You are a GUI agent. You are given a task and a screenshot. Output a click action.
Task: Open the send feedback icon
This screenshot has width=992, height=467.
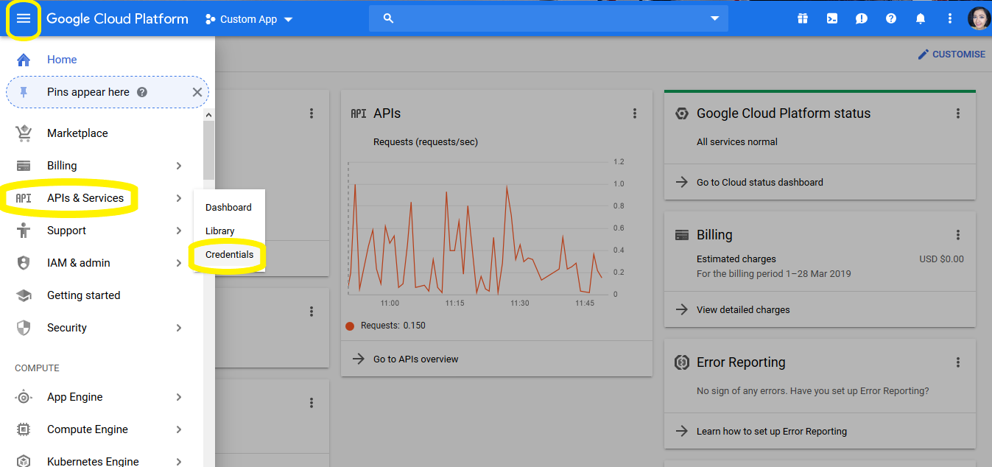tap(861, 18)
